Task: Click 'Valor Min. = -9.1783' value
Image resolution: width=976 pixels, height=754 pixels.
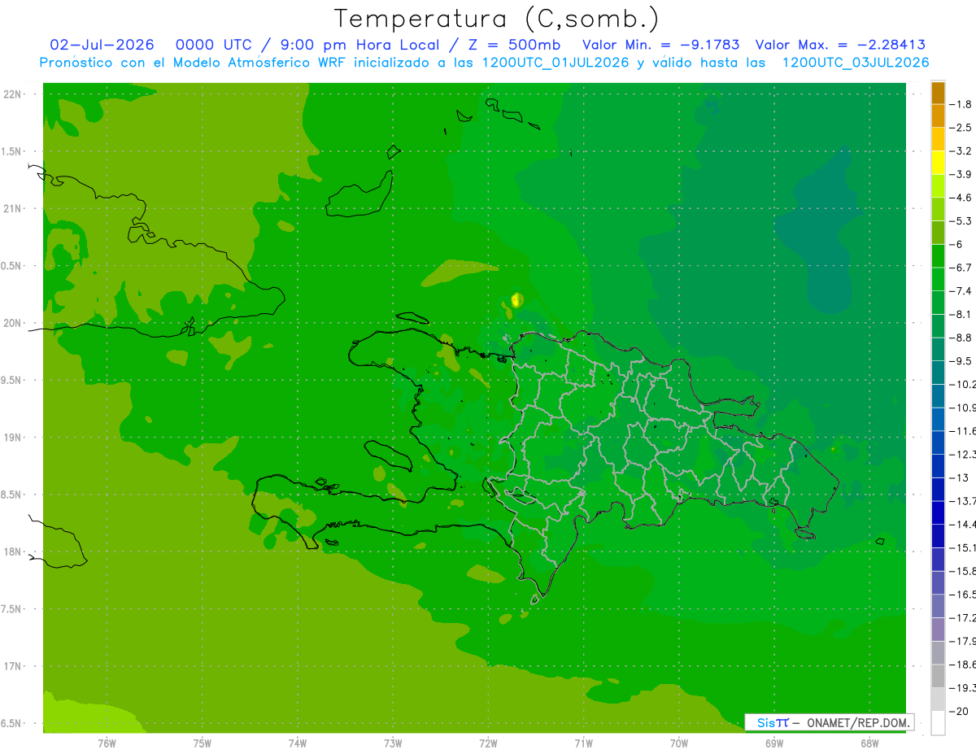Action: point(661,45)
